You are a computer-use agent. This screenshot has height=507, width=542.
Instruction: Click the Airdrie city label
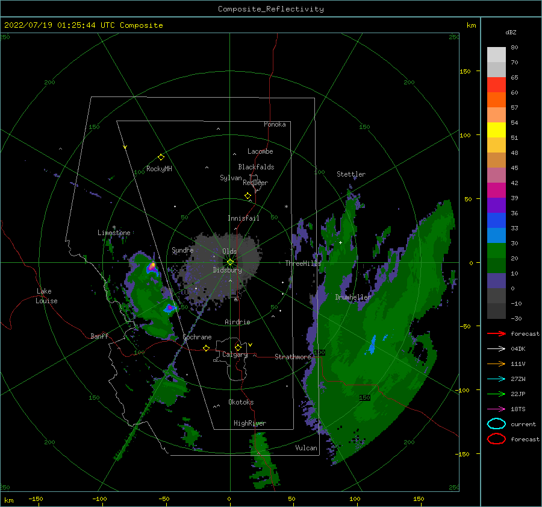(237, 322)
